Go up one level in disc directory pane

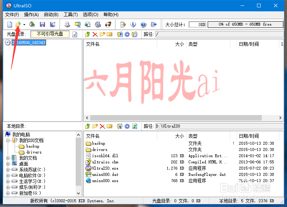click(x=88, y=34)
